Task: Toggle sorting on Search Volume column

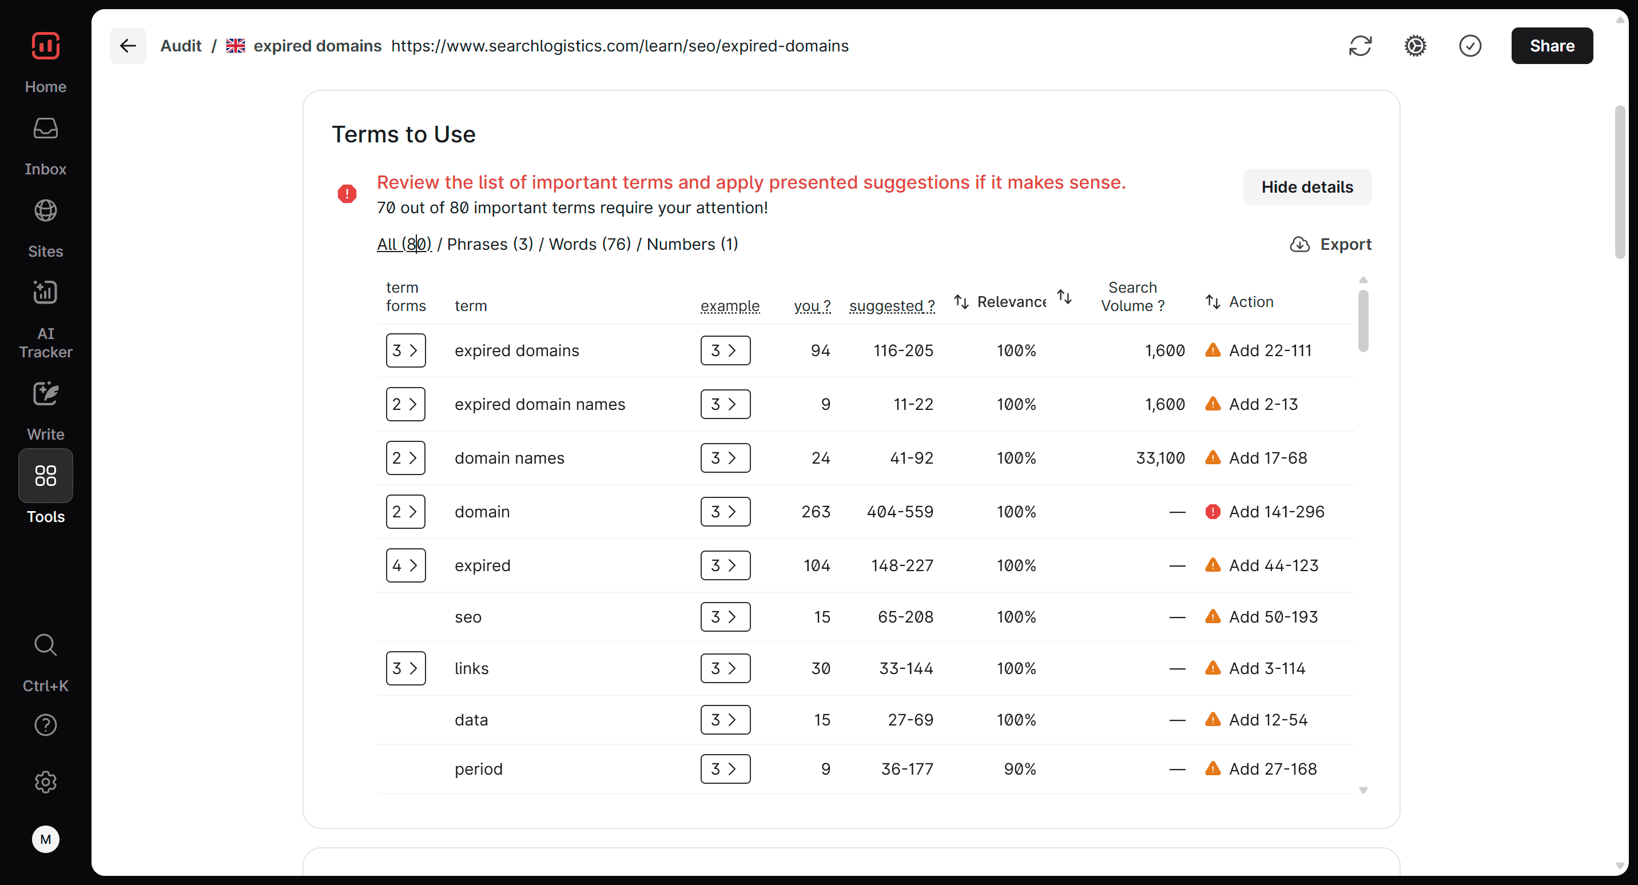Action: (x=1064, y=297)
